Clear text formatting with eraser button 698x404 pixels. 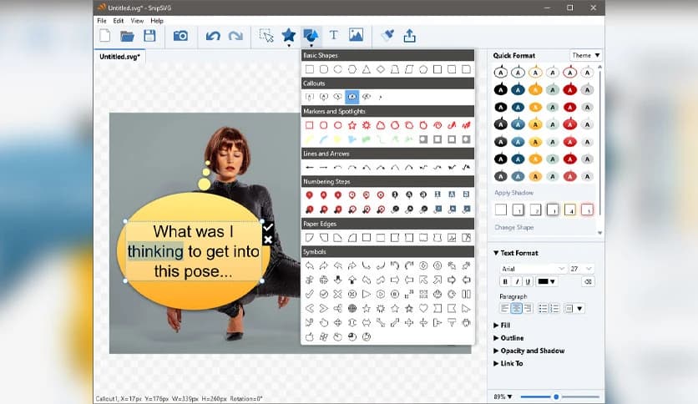point(588,281)
